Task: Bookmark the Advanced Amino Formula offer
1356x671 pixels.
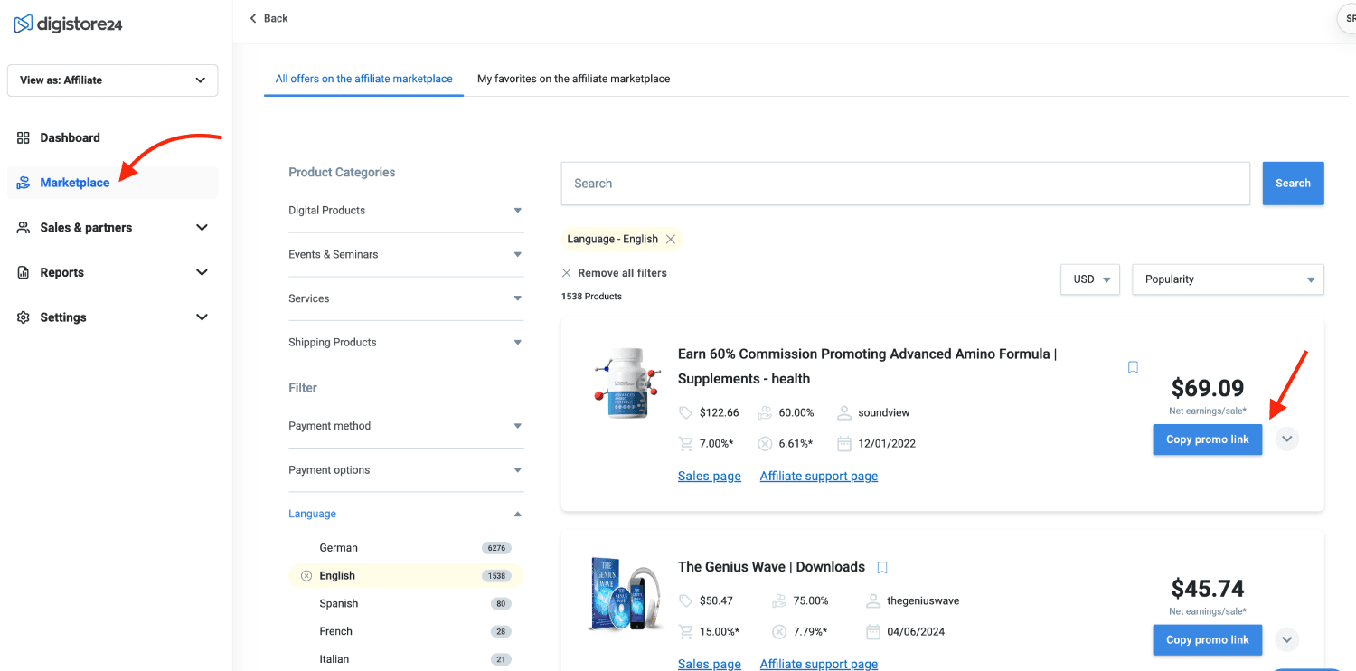Action: pos(1133,367)
